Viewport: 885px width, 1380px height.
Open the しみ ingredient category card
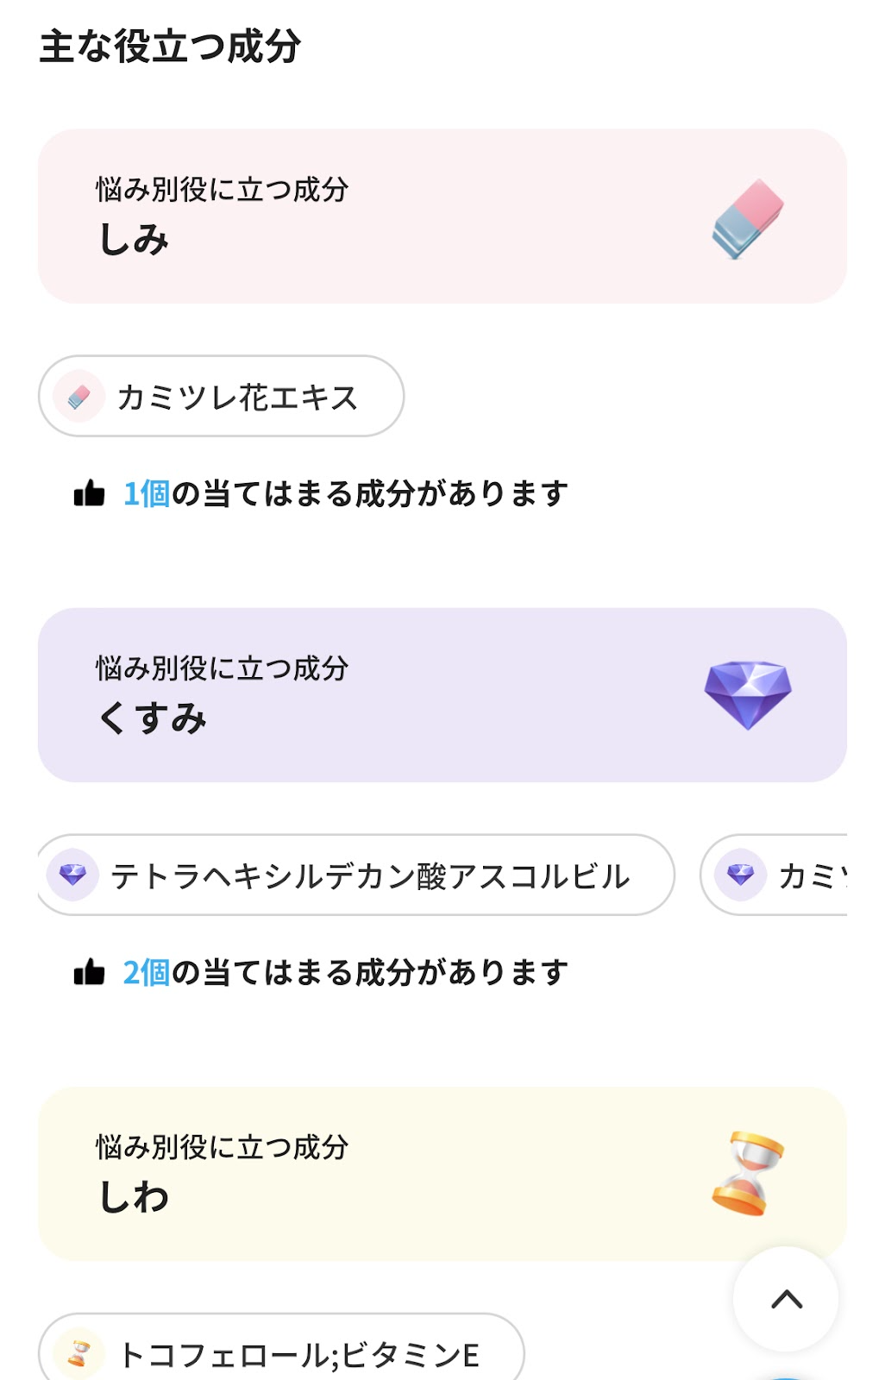click(x=442, y=216)
